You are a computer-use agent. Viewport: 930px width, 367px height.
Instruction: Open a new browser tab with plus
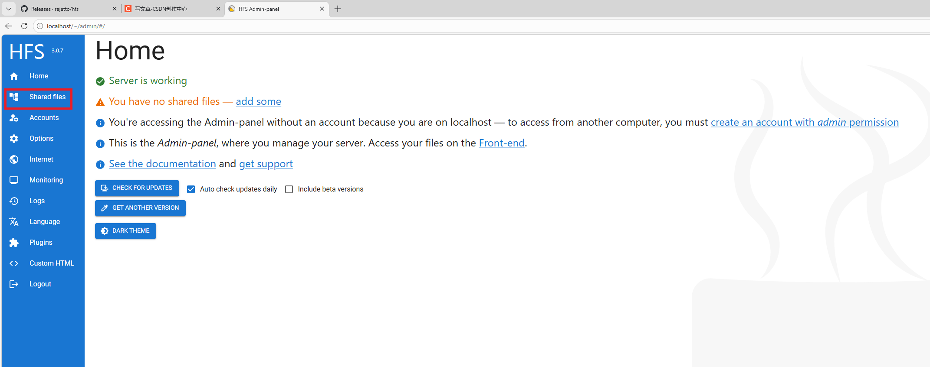338,9
